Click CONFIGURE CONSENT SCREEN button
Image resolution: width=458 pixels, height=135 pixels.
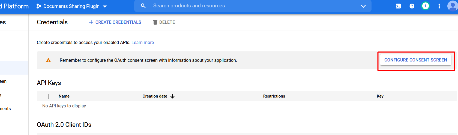click(416, 60)
